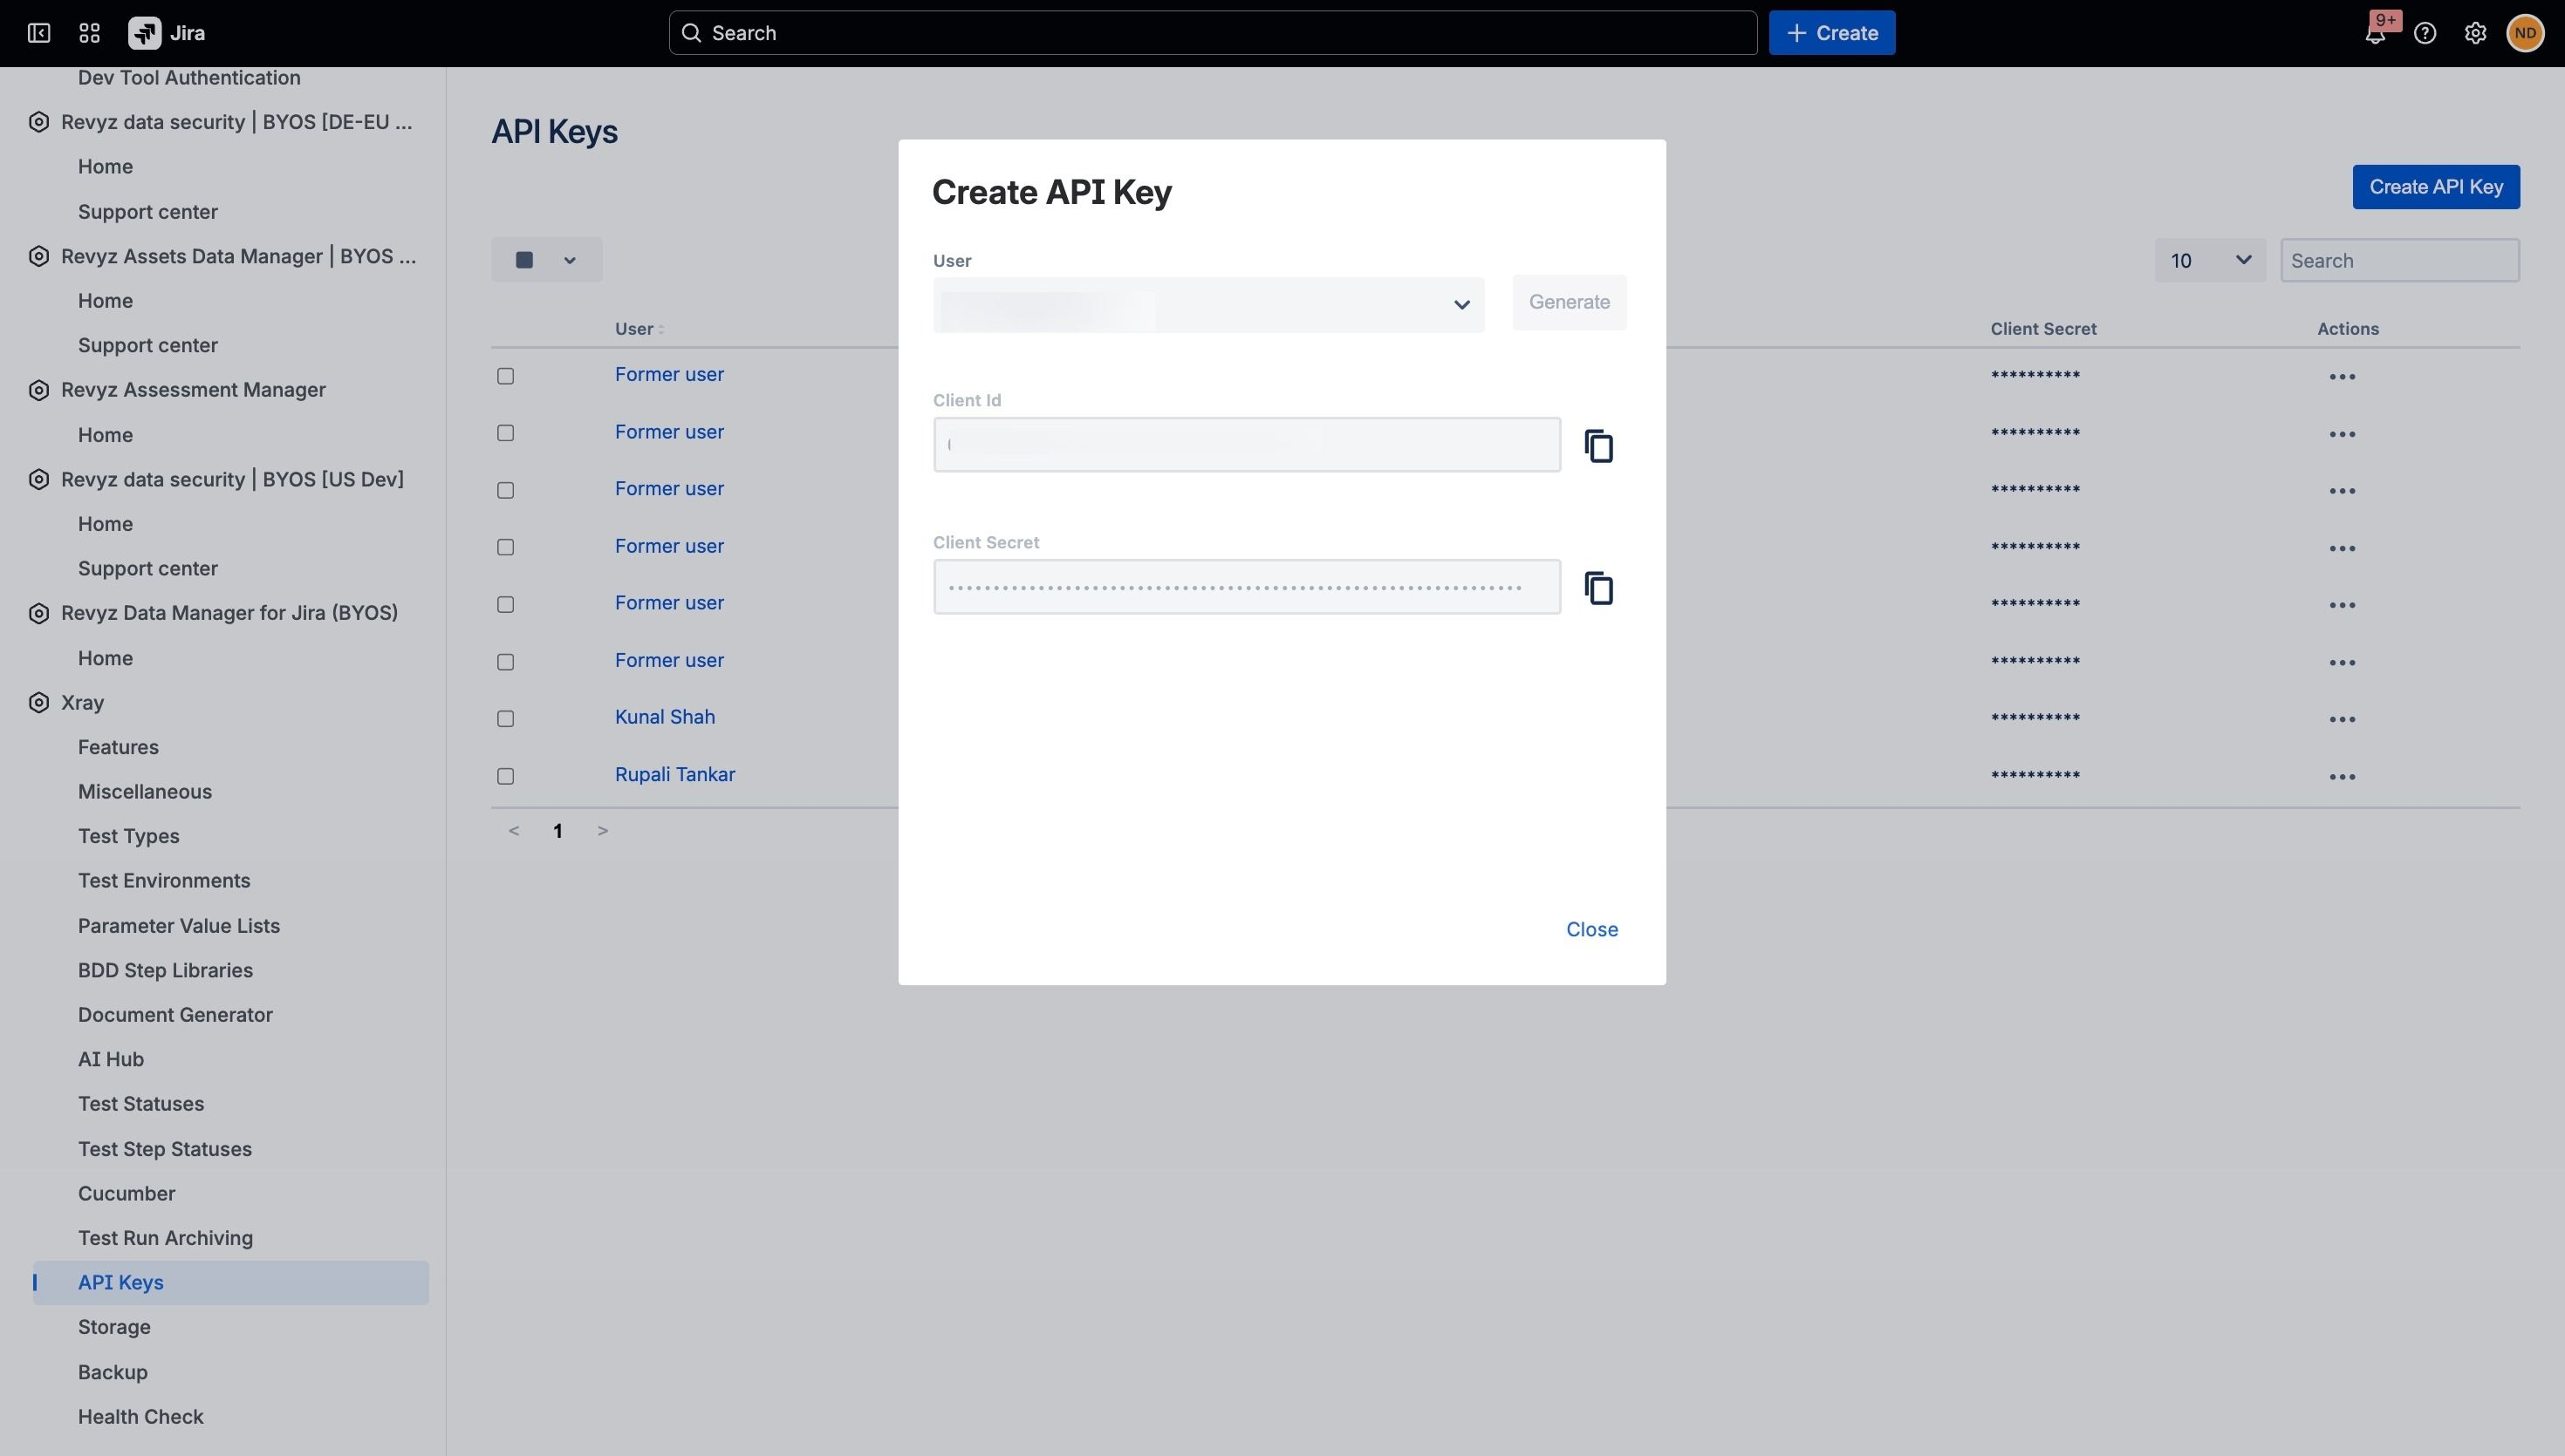Open actions menu for Kunal Shah row
The width and height of the screenshot is (2565, 1456).
click(x=2342, y=719)
